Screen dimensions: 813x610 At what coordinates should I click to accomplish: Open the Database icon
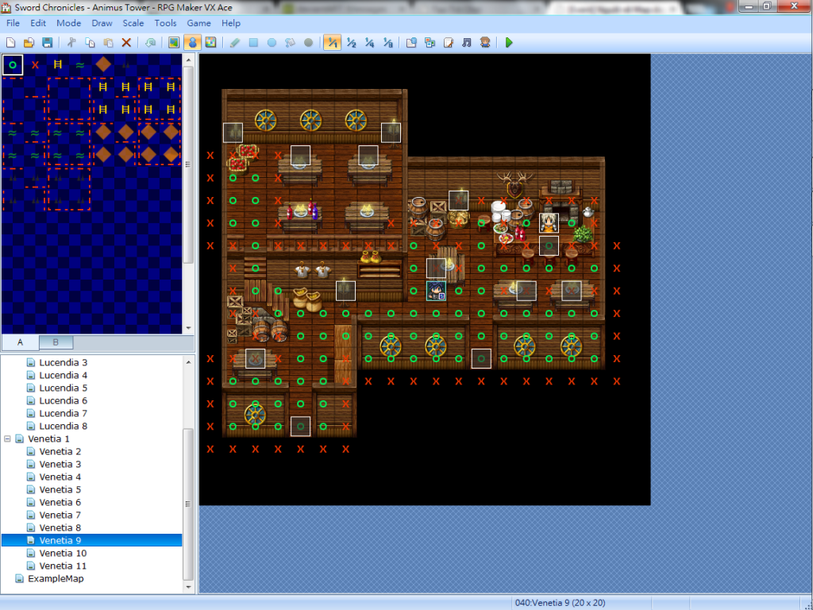coord(412,43)
